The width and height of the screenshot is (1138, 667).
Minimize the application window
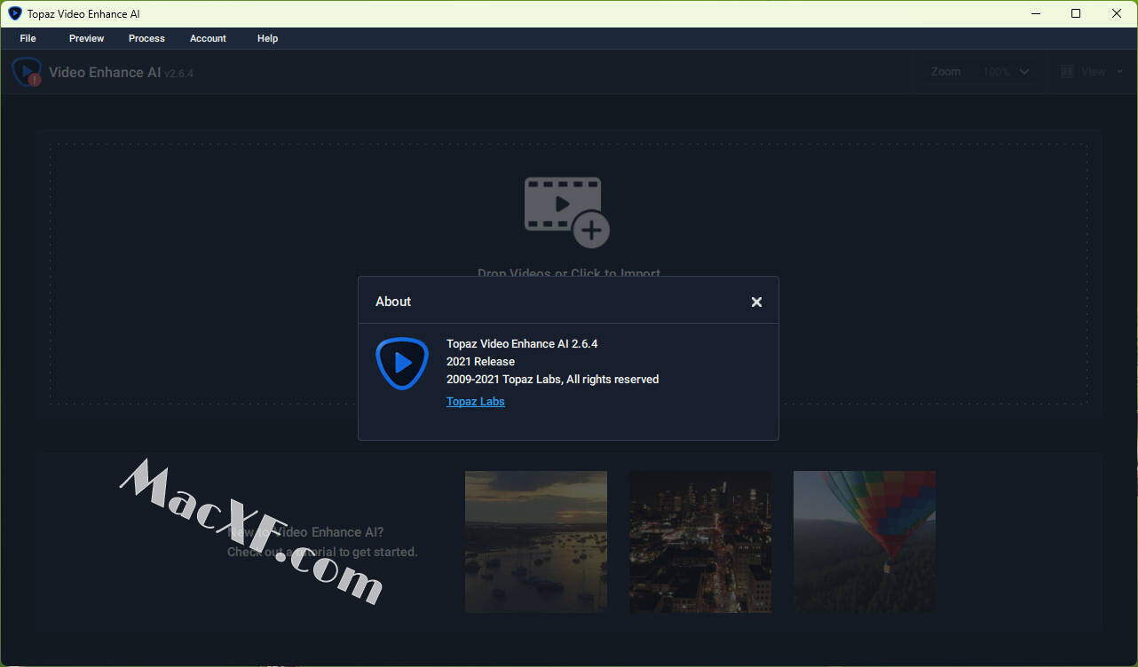point(1035,13)
